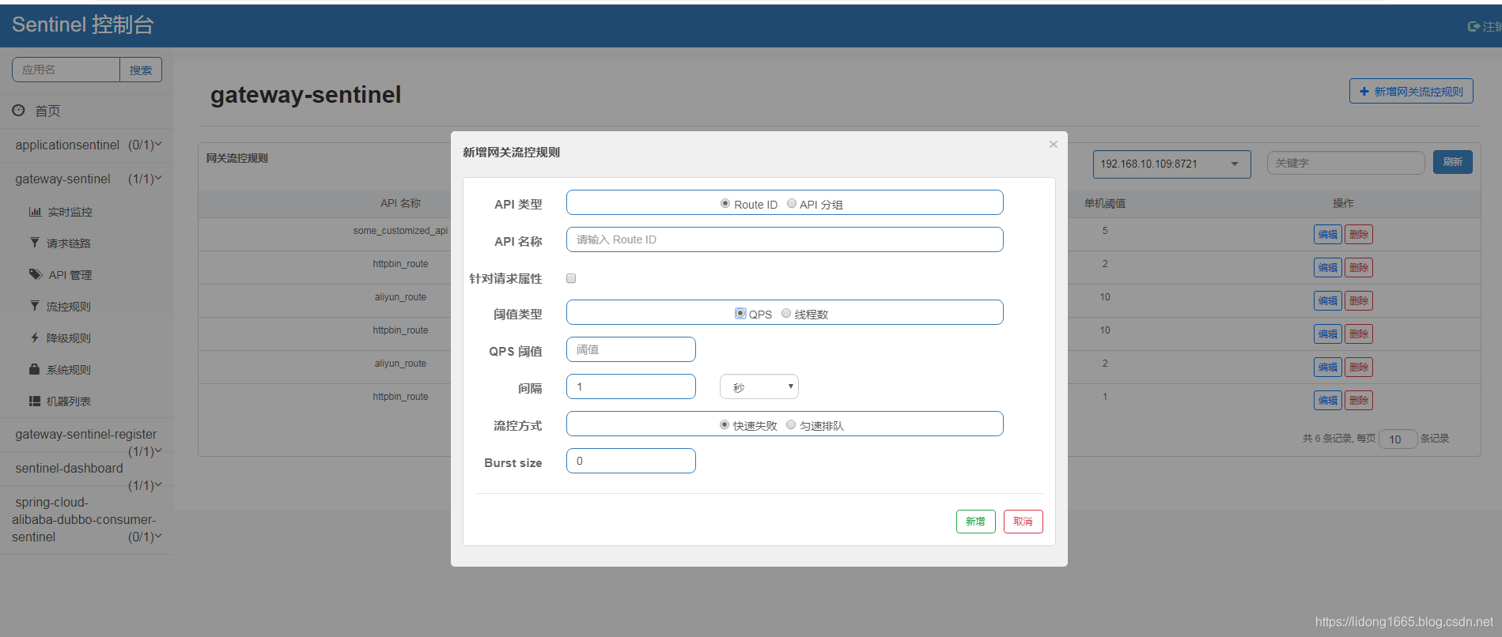
Task: Expand the sentinel-dashboard app chevron
Action: click(x=158, y=484)
